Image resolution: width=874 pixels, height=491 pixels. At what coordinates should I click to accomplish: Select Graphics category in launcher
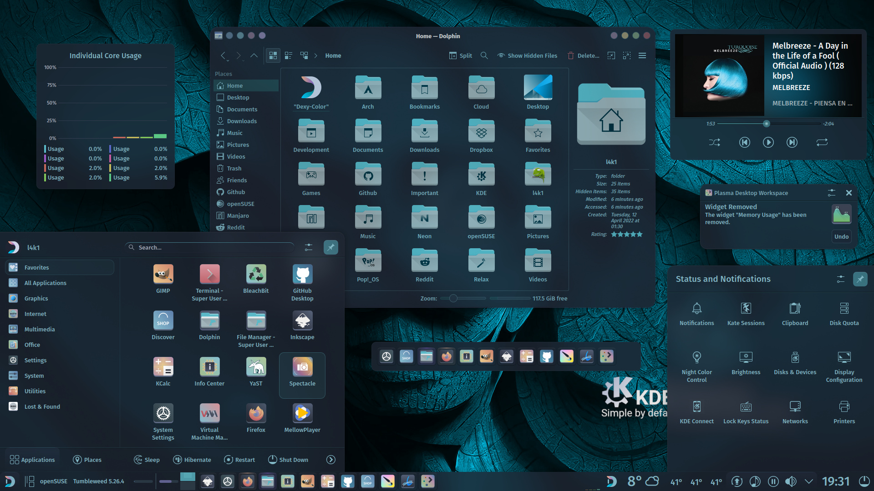tap(60, 298)
